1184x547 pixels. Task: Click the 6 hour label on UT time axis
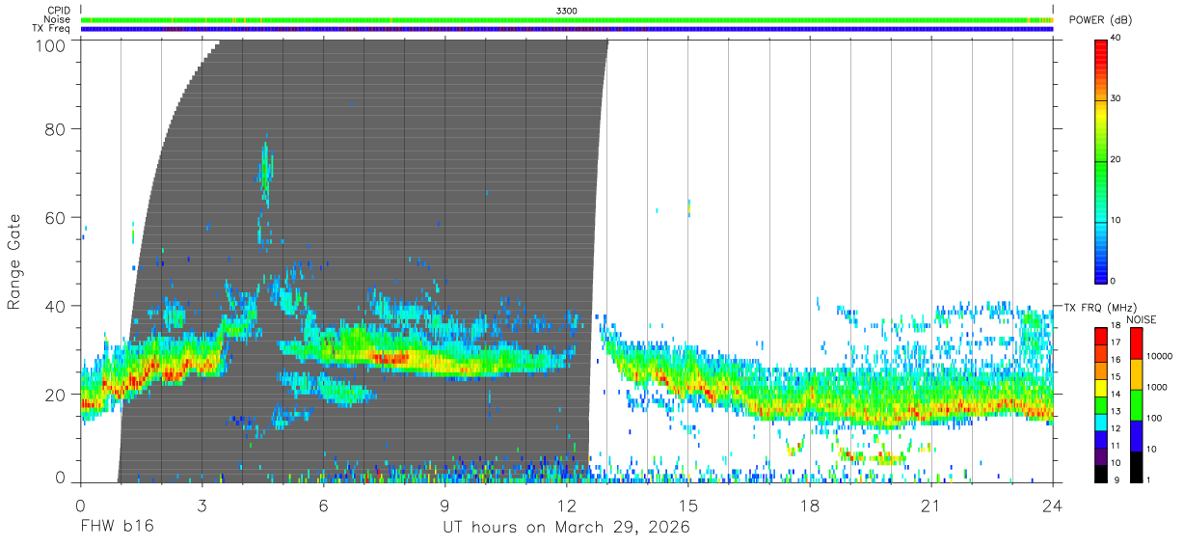[x=324, y=506]
